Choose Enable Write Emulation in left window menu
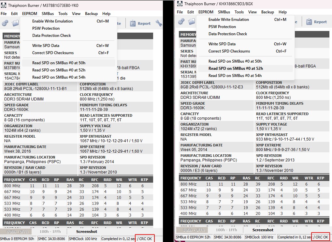The width and height of the screenshot is (332, 242). tap(69, 21)
